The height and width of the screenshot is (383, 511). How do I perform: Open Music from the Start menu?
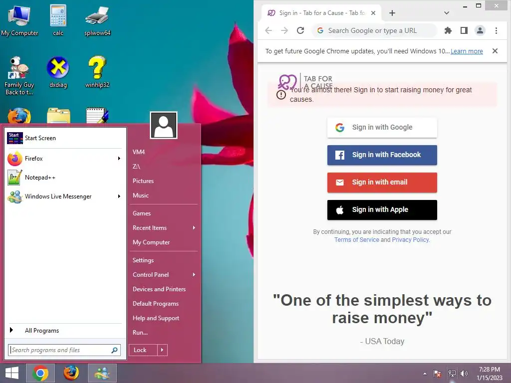tap(140, 195)
